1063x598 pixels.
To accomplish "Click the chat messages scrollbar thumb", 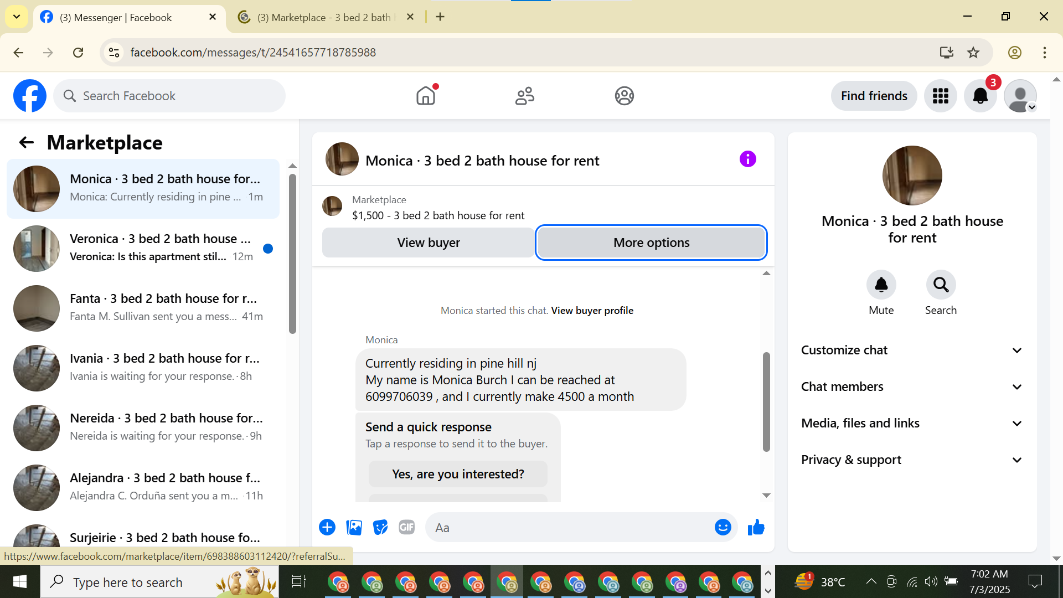I will (766, 401).
